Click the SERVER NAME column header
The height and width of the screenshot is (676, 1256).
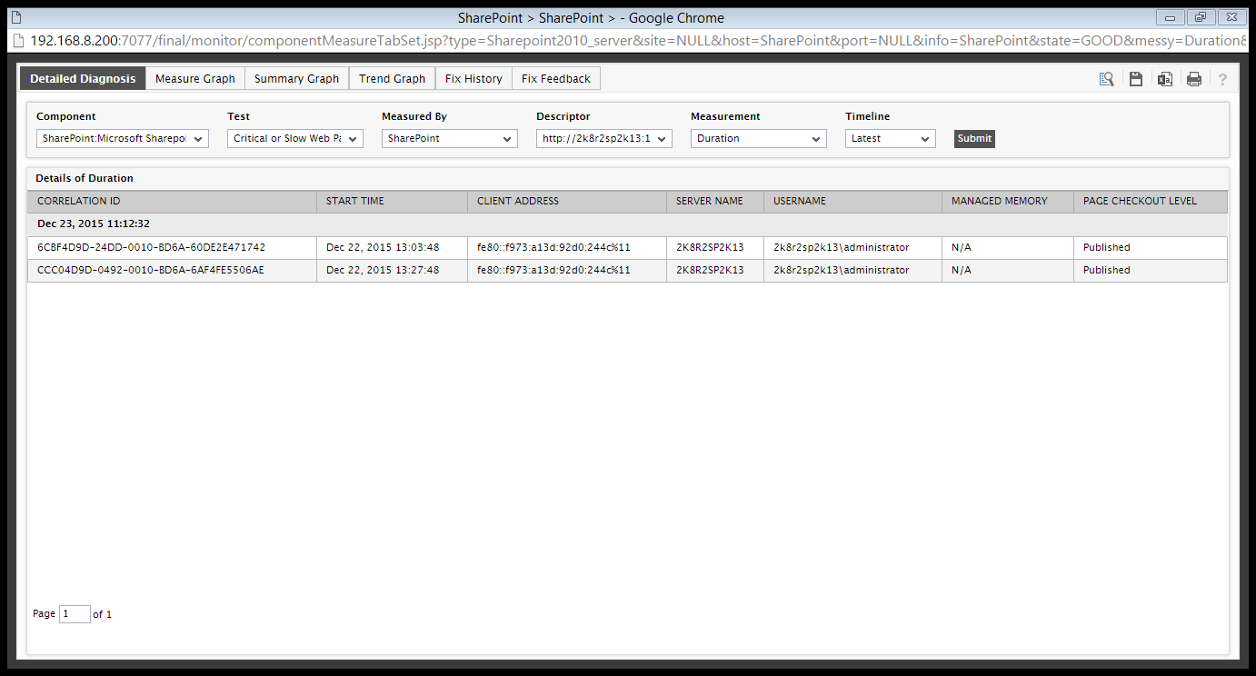pos(715,201)
